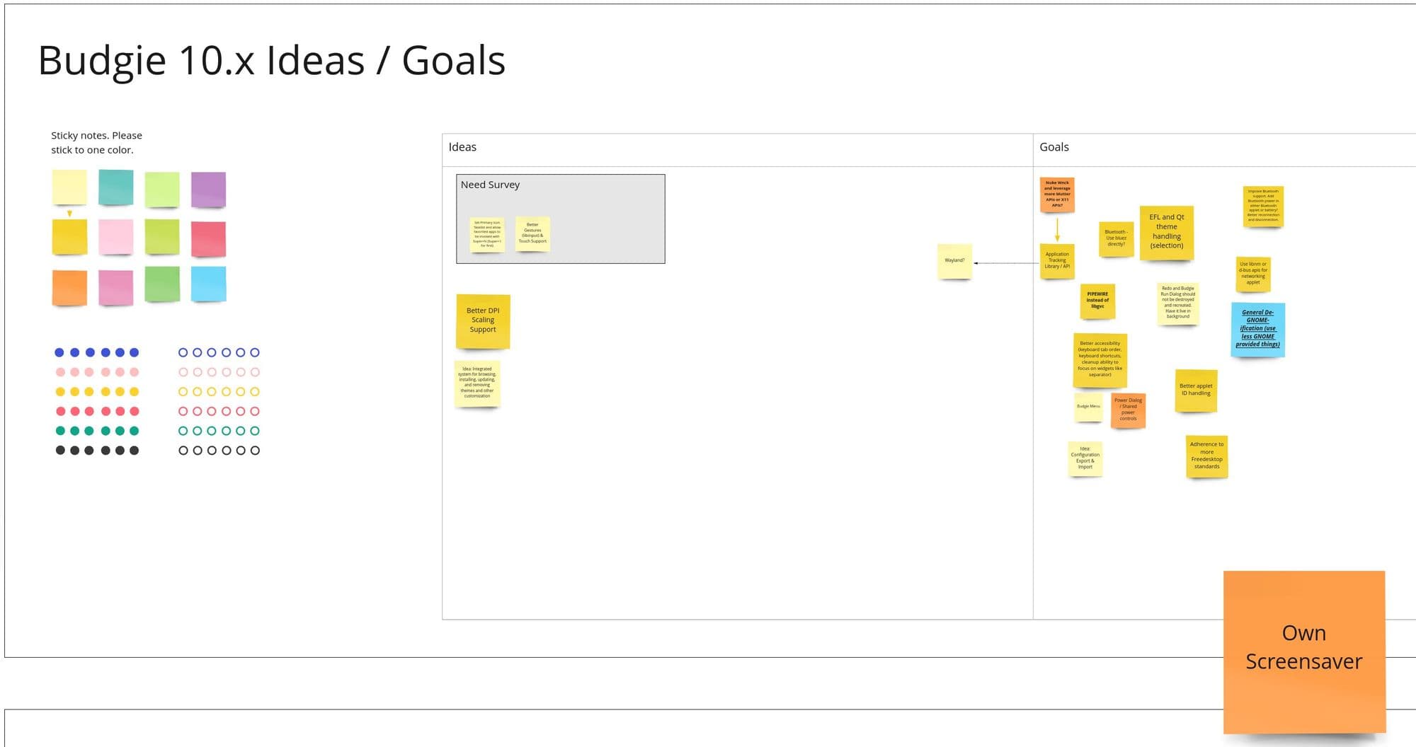Select the "Better applet ID handling" note

(1196, 390)
